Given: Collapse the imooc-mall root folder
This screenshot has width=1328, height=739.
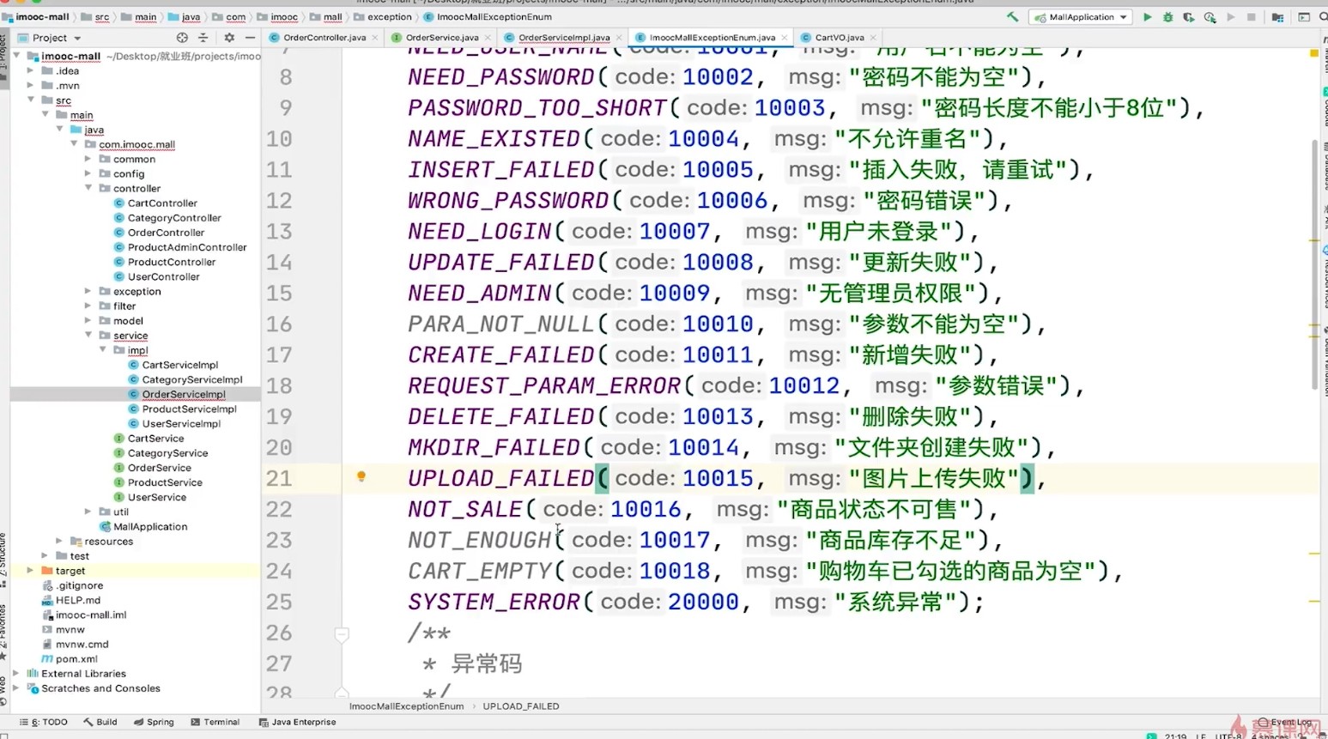Looking at the screenshot, I should [x=16, y=56].
